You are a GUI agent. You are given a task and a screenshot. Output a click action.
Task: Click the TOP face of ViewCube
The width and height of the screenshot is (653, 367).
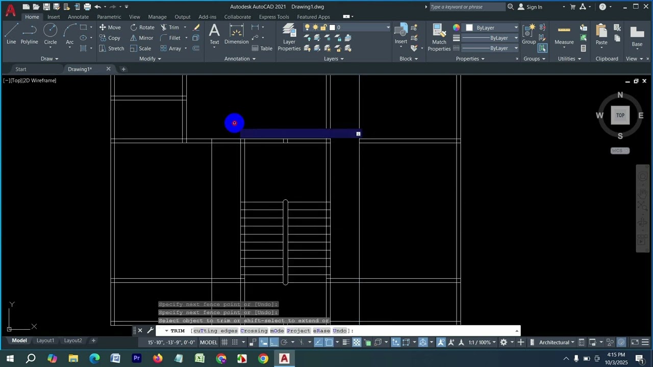point(620,115)
